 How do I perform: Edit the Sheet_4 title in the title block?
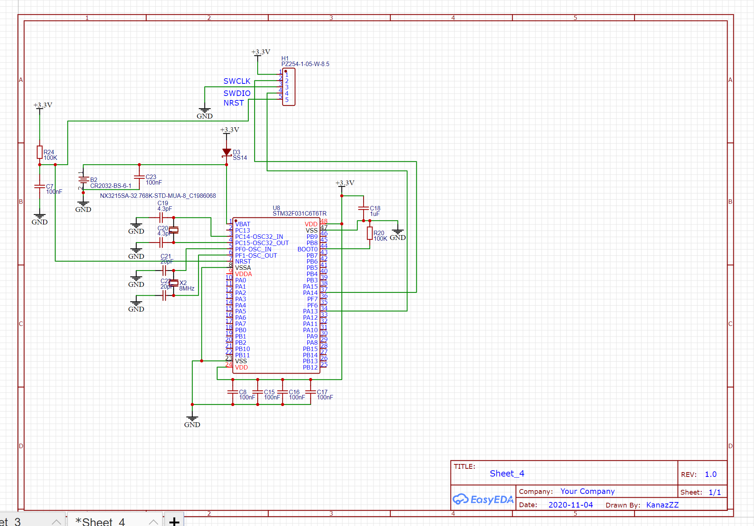(507, 474)
